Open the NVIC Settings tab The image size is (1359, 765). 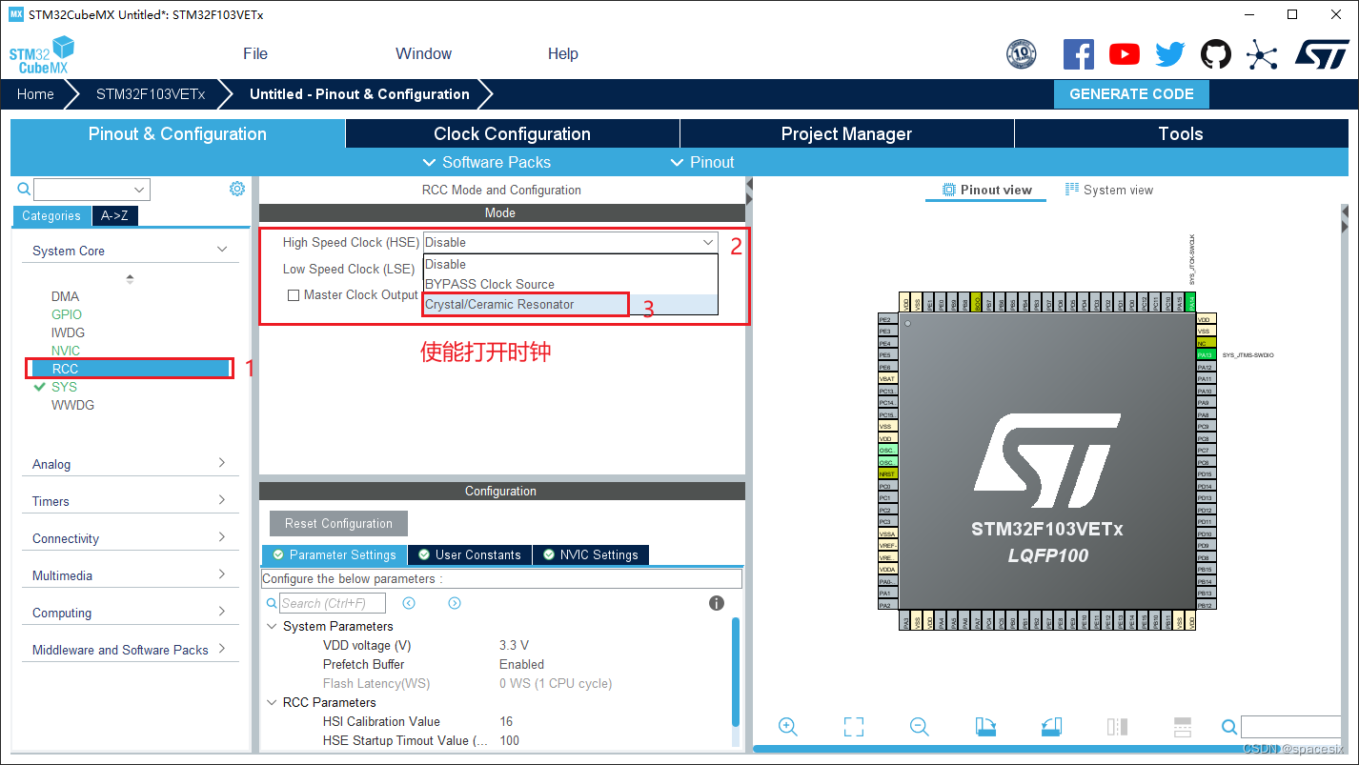point(591,554)
